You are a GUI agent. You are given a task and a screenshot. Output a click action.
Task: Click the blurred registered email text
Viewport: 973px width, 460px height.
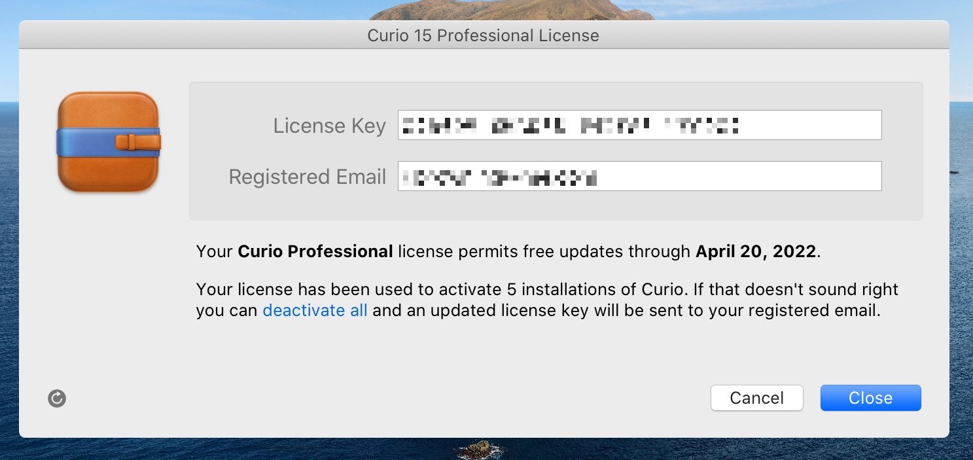click(499, 177)
